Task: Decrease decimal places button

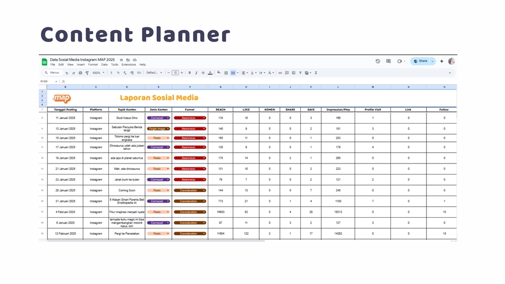Action: [x=125, y=73]
